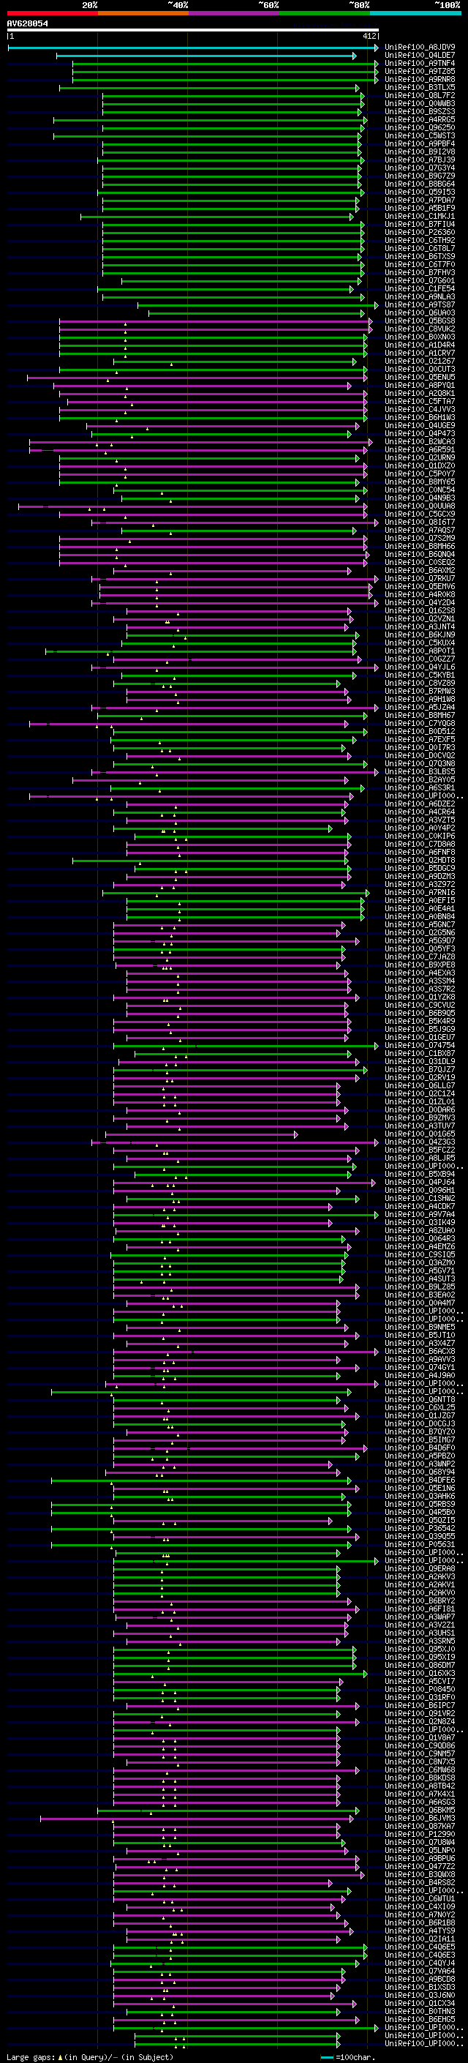Click hit label UniRef100_A9TS87

click(x=420, y=305)
